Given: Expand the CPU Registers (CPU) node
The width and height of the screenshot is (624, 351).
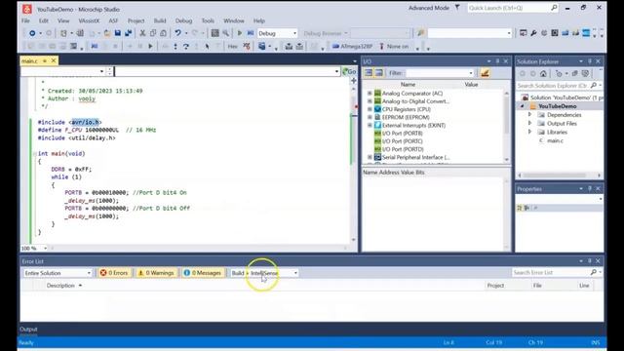Looking at the screenshot, I should tap(370, 109).
